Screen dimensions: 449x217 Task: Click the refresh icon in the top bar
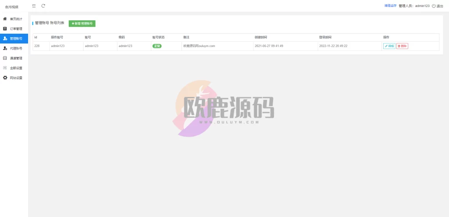(x=43, y=6)
